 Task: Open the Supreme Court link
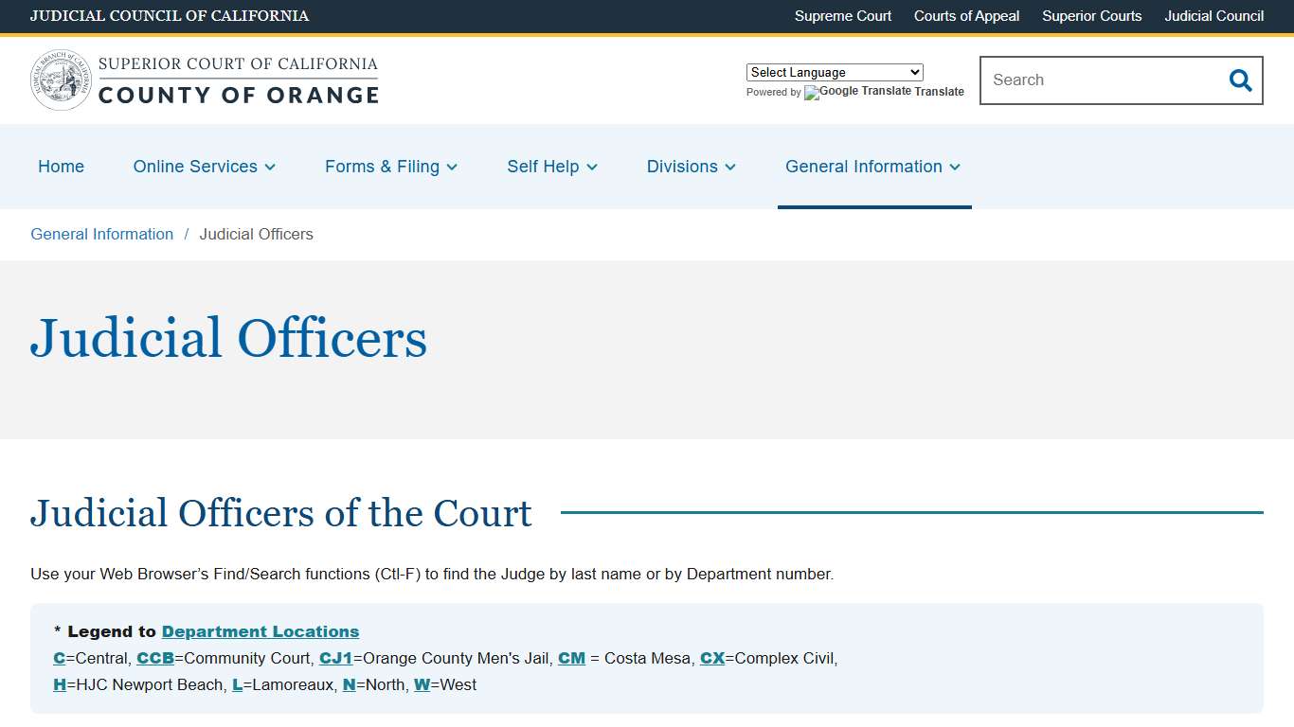842,16
